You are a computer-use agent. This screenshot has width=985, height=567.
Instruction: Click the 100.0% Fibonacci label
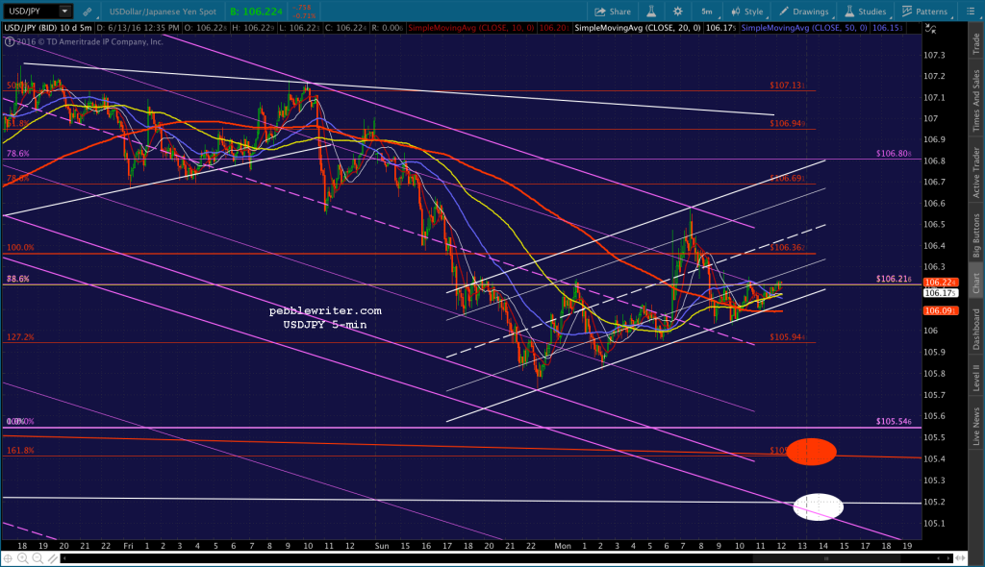21,248
